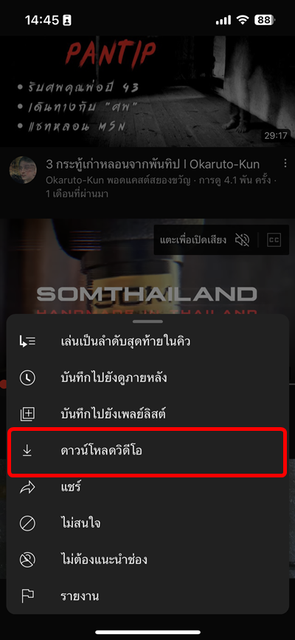Image resolution: width=295 pixels, height=640 pixels.
Task: Open three-dot menu beside Okaruto-Kun video title
Action: [x=285, y=163]
